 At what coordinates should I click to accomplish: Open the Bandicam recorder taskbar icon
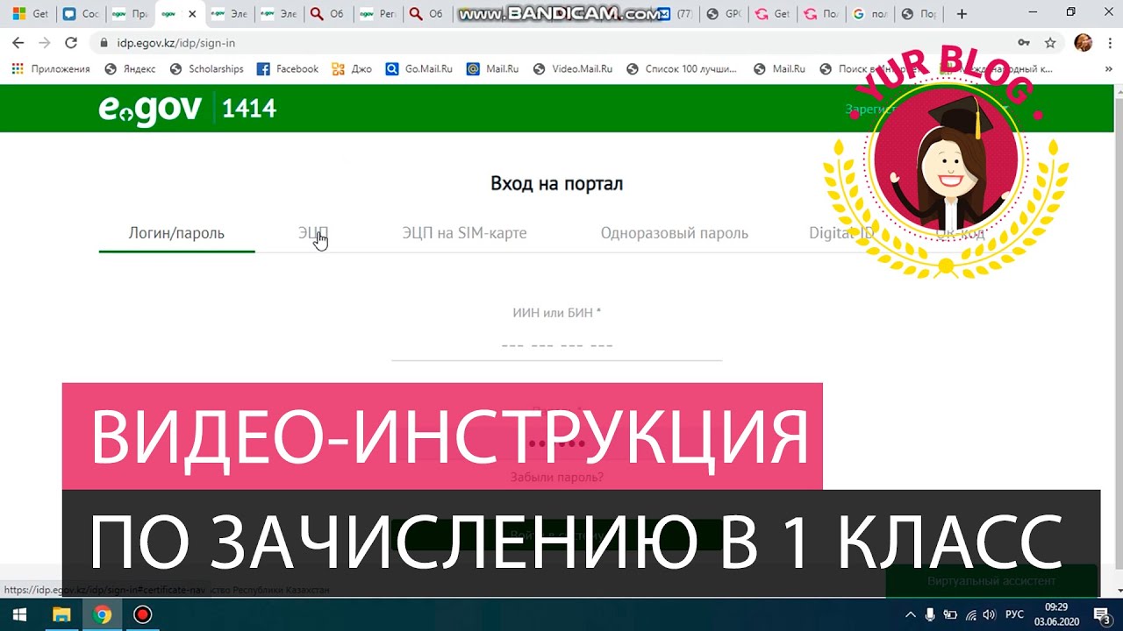142,614
